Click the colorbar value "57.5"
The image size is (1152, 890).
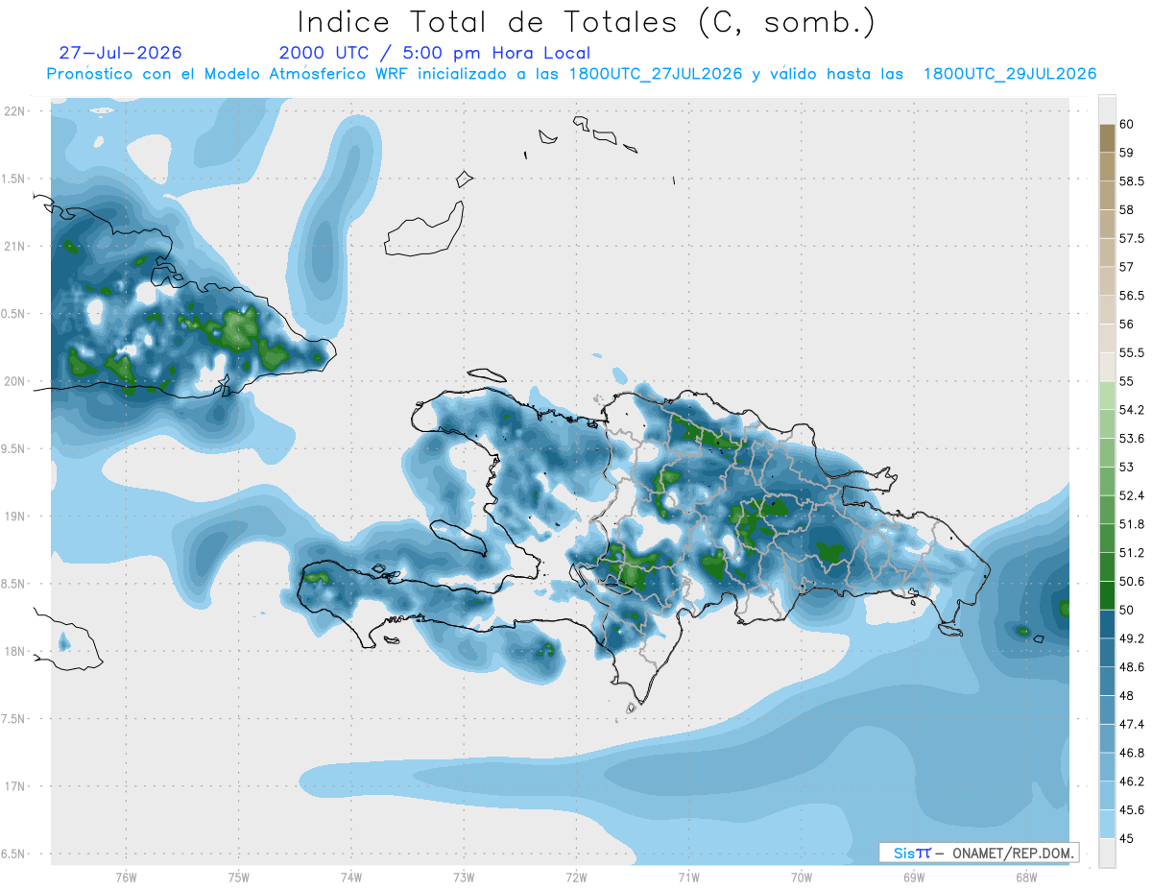coord(1133,238)
